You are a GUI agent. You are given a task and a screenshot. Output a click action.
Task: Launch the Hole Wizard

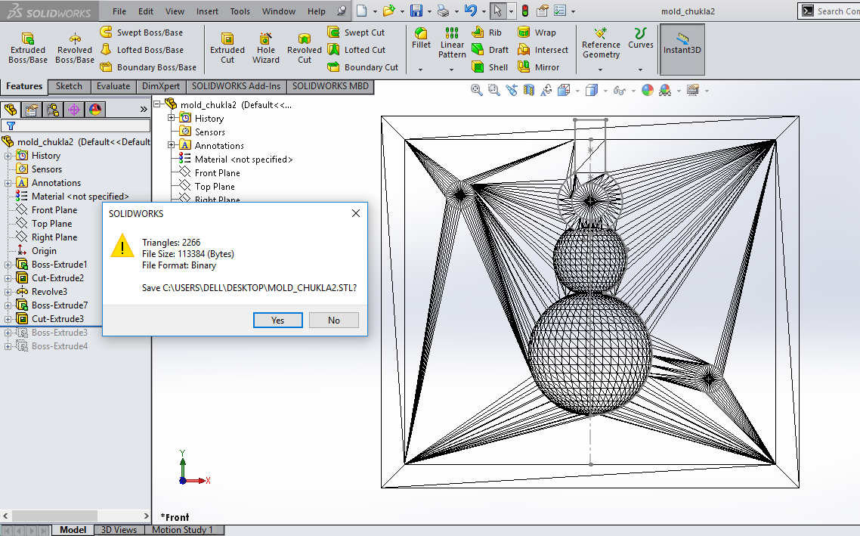coord(265,48)
